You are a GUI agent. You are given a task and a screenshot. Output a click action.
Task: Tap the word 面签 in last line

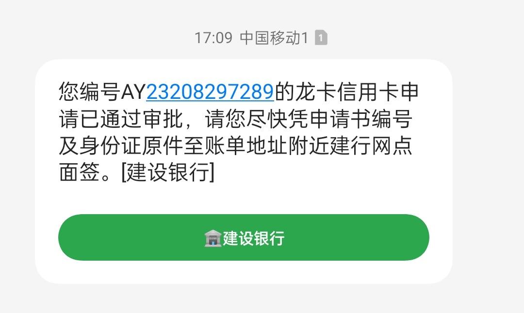pos(80,172)
